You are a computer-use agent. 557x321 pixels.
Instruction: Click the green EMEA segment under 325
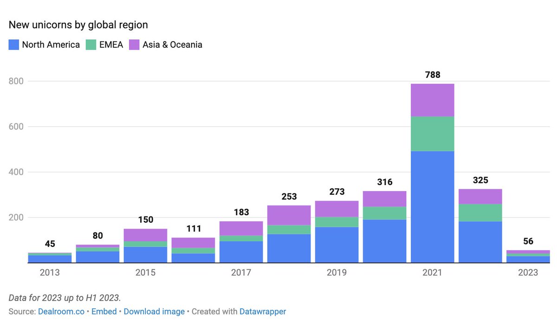tap(480, 213)
